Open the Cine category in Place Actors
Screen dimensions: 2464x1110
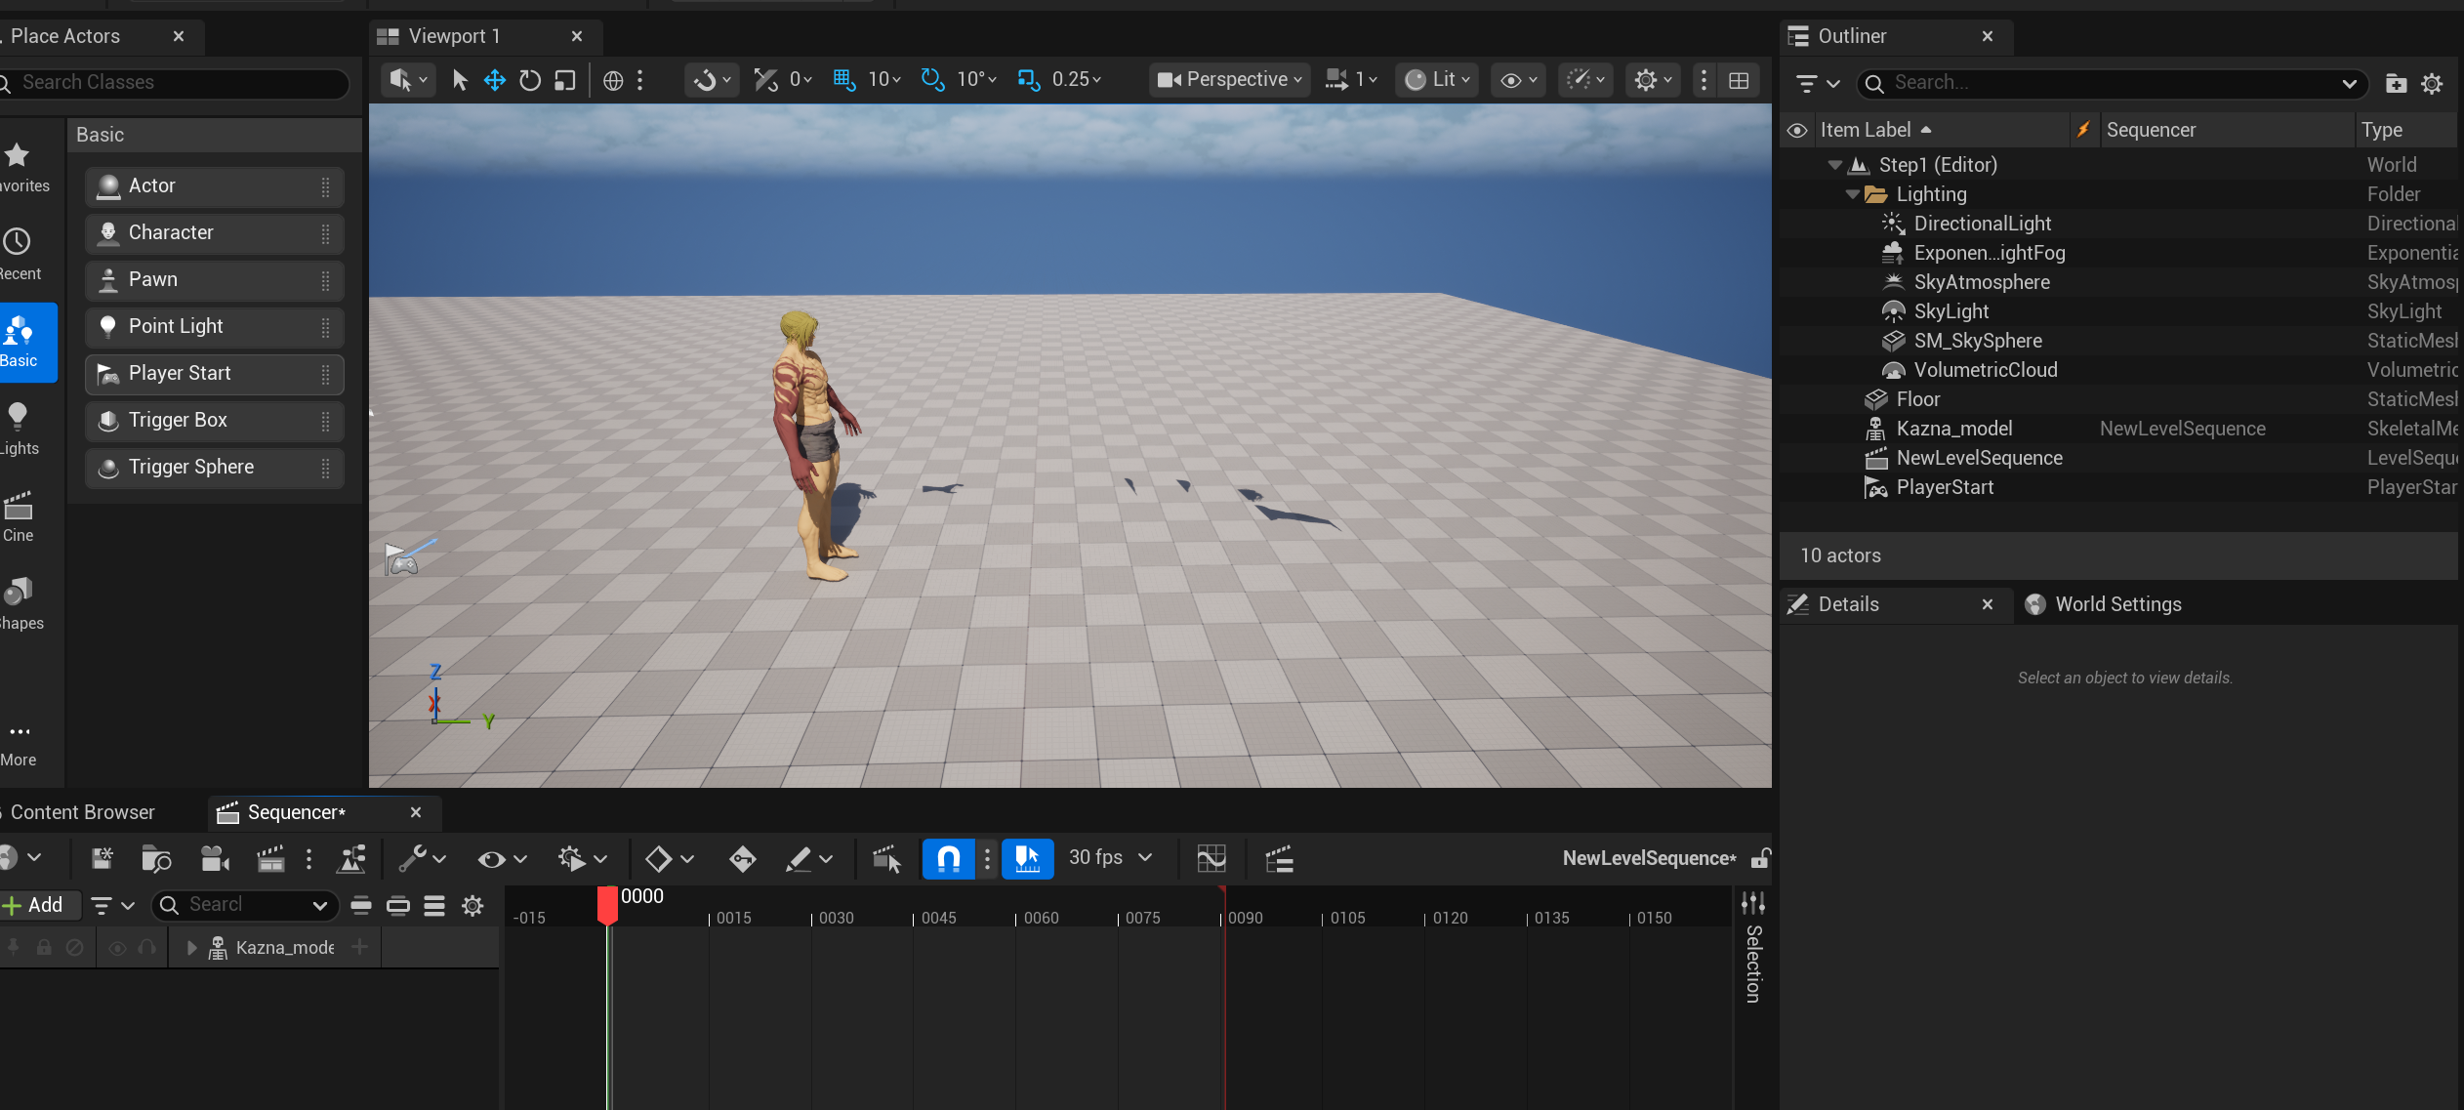[19, 515]
